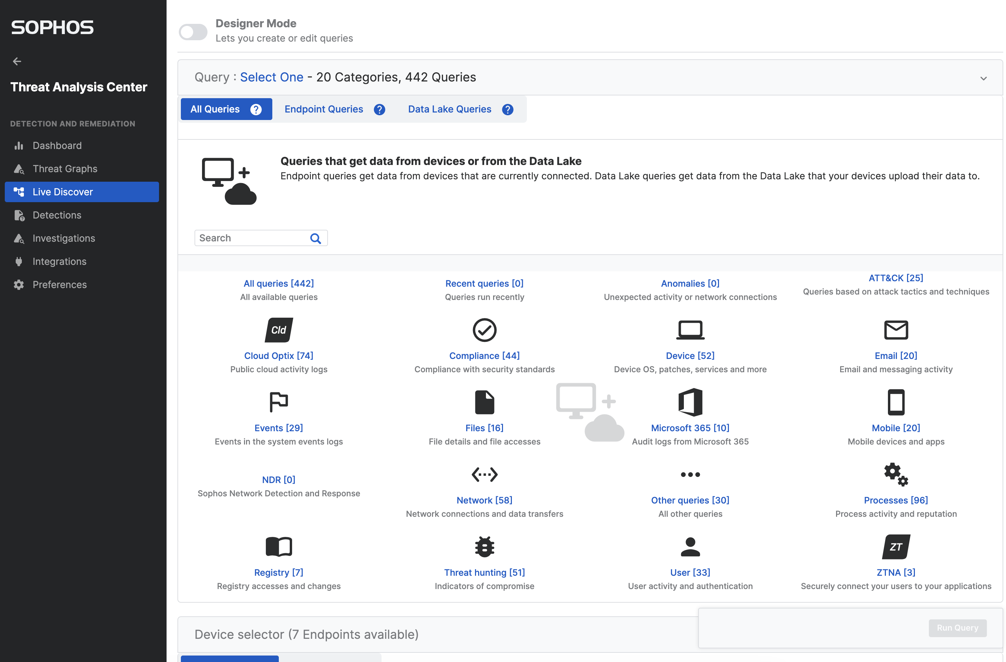Click help icon next to All Queries
1006x662 pixels.
pos(256,110)
